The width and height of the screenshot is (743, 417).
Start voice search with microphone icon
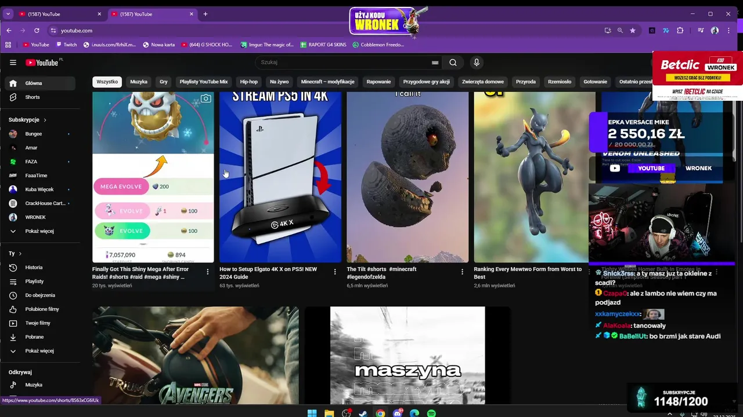[x=477, y=63]
